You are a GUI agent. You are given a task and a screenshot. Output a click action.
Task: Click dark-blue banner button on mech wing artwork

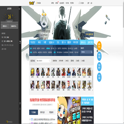(x=89, y=34)
